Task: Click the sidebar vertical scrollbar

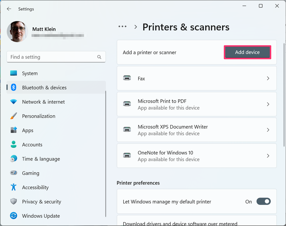Action: pyautogui.click(x=106, y=154)
